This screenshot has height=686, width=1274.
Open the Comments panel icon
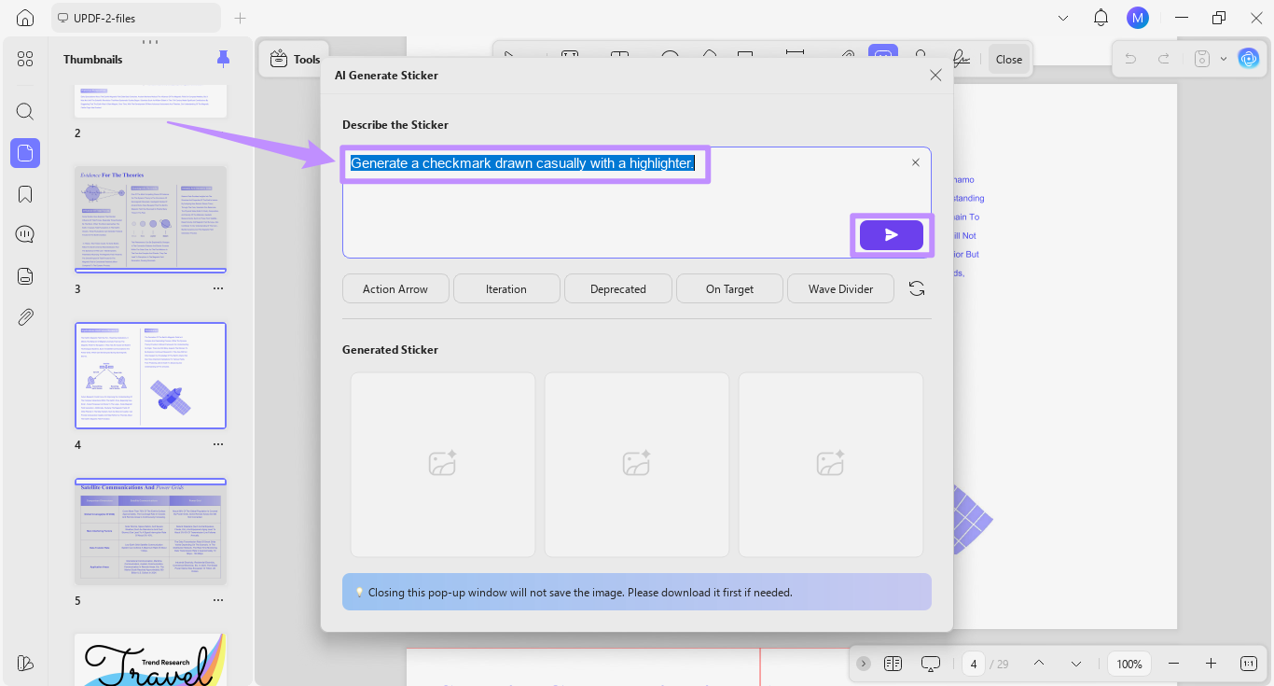click(25, 234)
